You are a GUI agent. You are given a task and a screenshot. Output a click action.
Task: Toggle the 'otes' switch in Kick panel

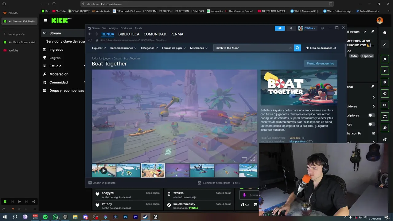(x=372, y=124)
